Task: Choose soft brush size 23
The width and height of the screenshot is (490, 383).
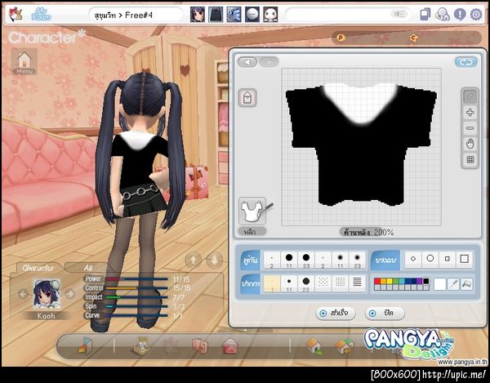Action: 357,260
